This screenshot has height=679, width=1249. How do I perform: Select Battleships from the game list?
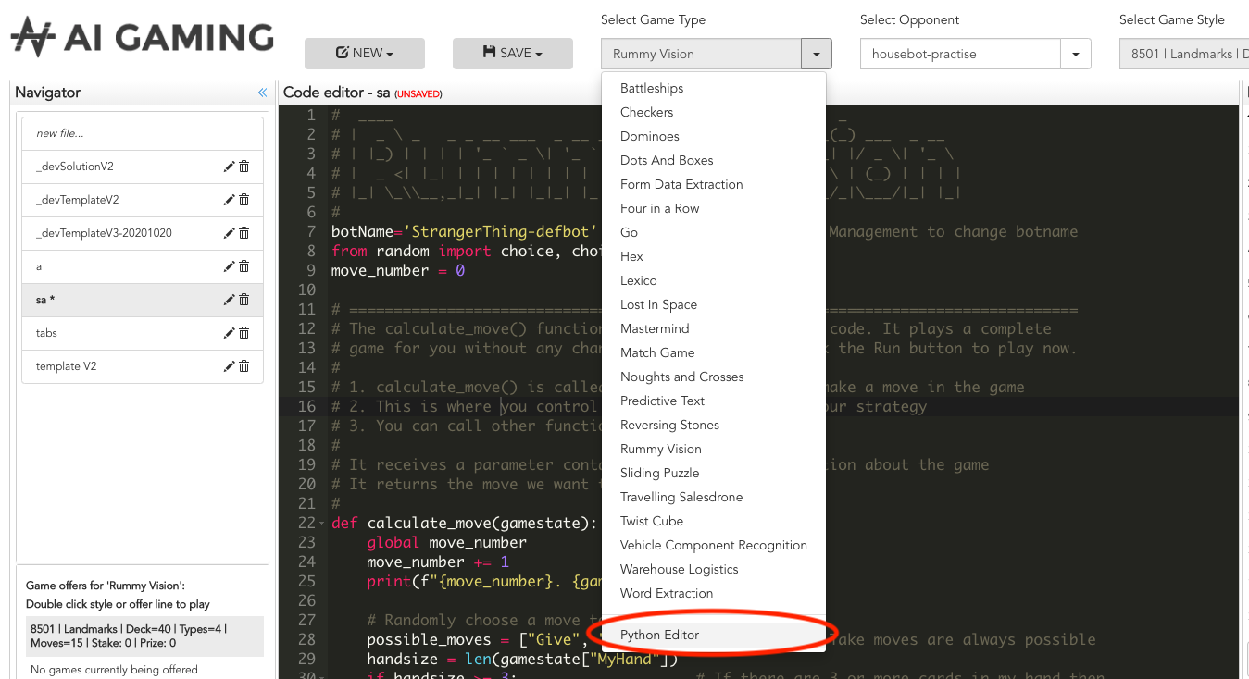pyautogui.click(x=713, y=88)
